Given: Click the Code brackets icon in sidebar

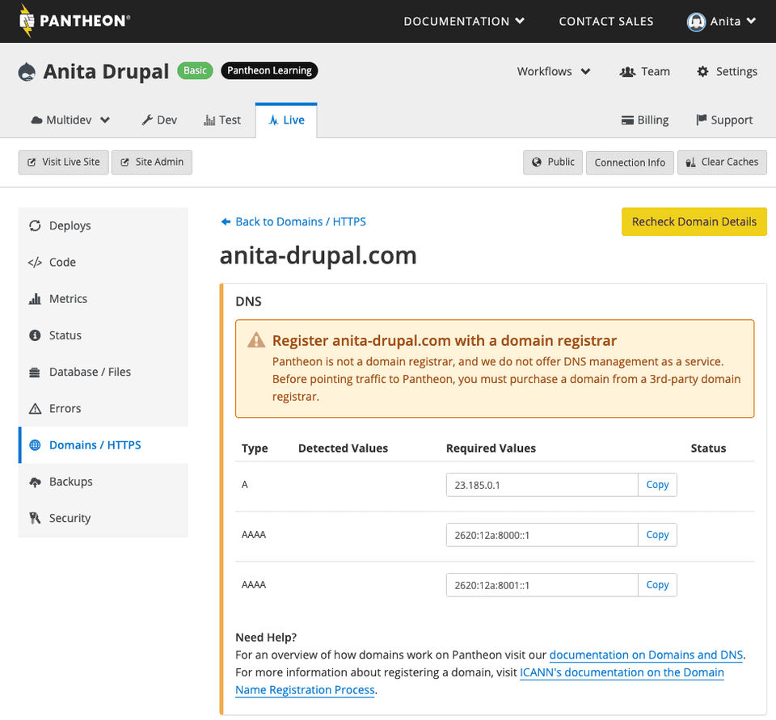Looking at the screenshot, I should 35,263.
